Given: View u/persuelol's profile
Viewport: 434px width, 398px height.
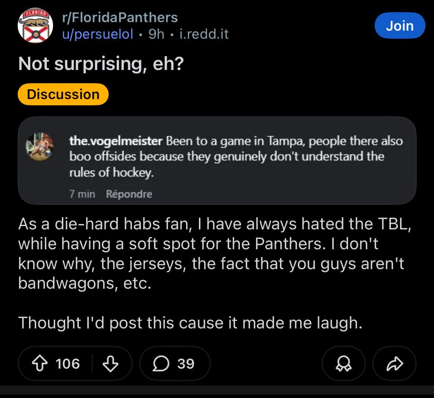Looking at the screenshot, I should click(98, 34).
